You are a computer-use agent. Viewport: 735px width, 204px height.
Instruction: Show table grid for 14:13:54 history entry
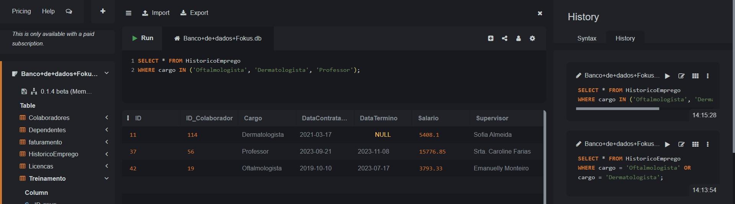click(696, 144)
